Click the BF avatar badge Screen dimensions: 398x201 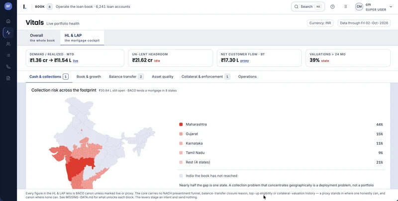click(x=8, y=6)
